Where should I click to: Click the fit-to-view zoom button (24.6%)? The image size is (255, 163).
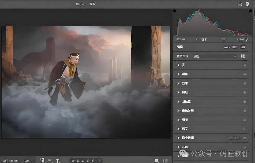(x=10, y=161)
